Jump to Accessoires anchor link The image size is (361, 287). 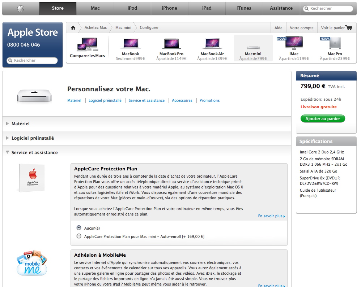[182, 100]
